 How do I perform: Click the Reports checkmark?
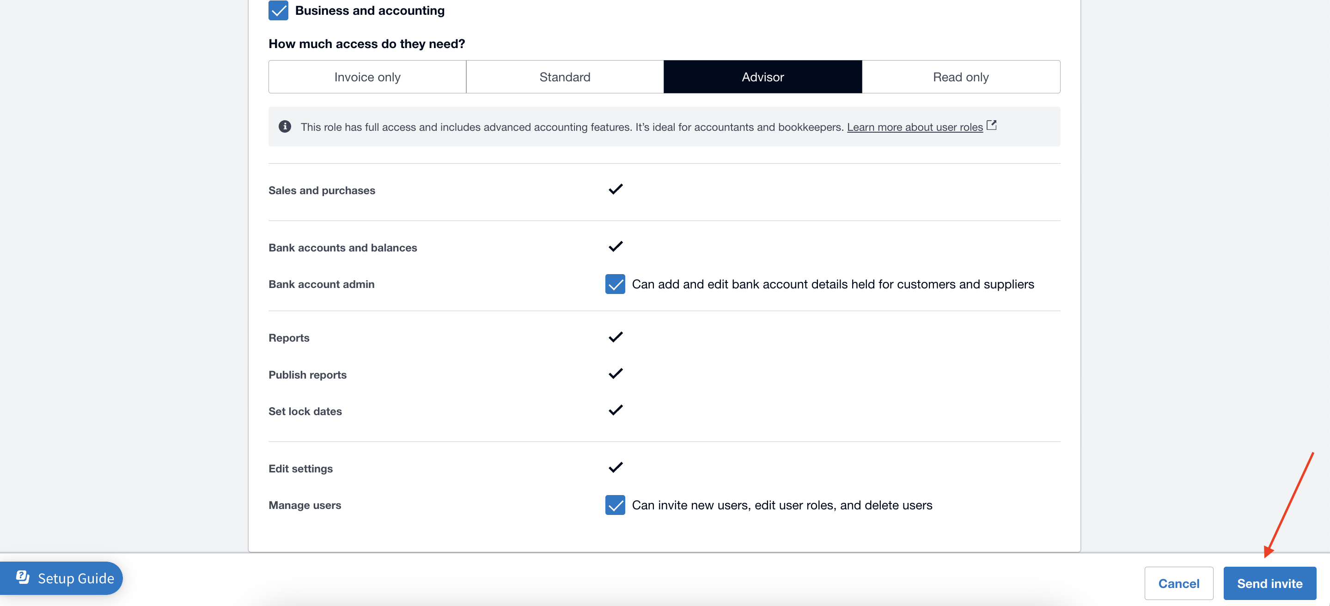pos(616,337)
